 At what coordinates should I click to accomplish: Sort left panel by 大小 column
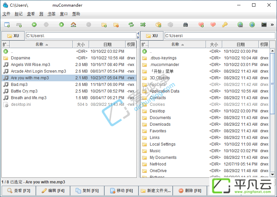click(x=81, y=44)
